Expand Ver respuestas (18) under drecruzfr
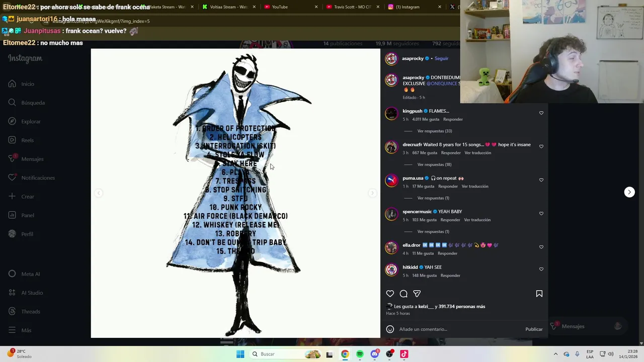This screenshot has height=362, width=644. coord(434,164)
